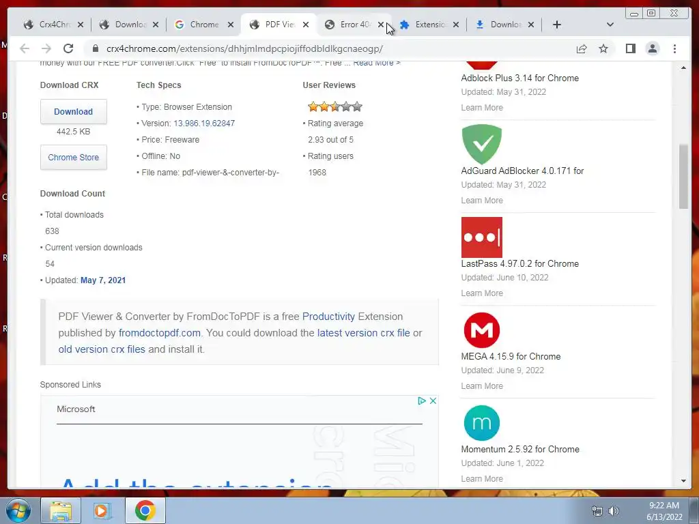Viewport: 699px width, 524px height.
Task: Open AdGuard AdBlocker 4.0.171 title
Action: (x=522, y=171)
